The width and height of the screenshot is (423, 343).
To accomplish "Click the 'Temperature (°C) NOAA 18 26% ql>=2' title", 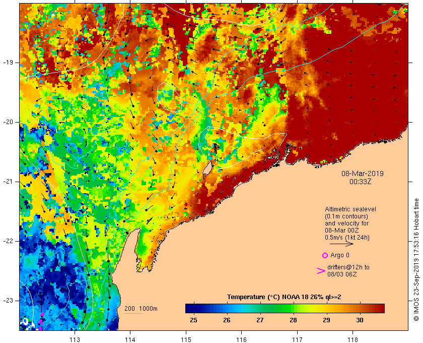I will [284, 297].
